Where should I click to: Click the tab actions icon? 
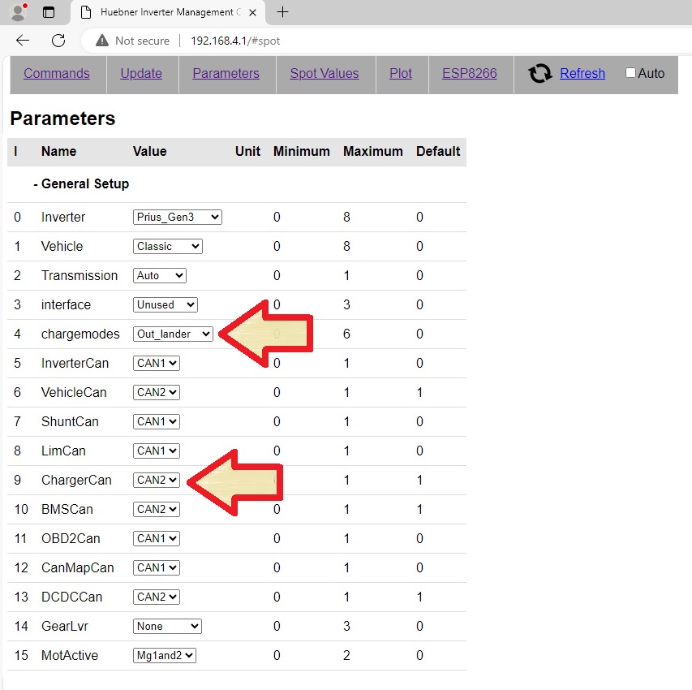tap(49, 12)
